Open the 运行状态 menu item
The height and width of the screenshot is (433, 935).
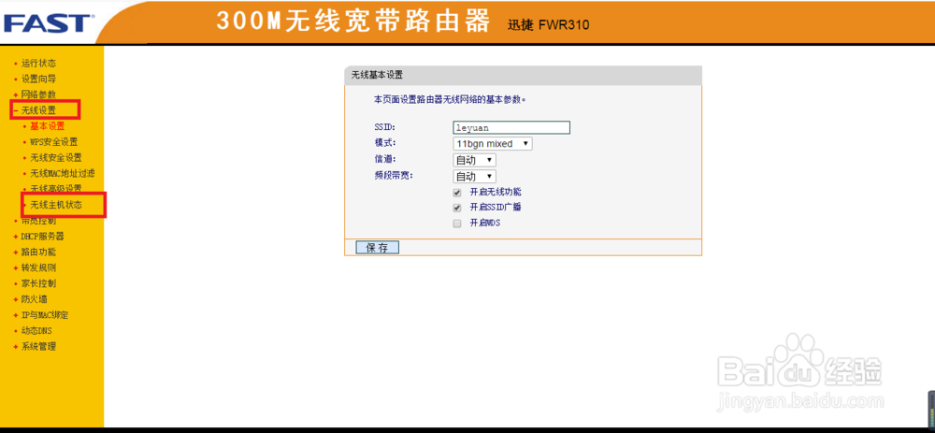coord(38,64)
